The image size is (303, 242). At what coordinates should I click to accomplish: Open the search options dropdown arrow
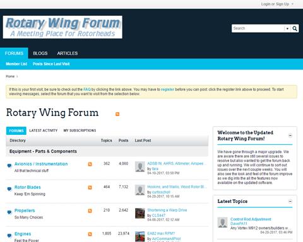point(287,28)
